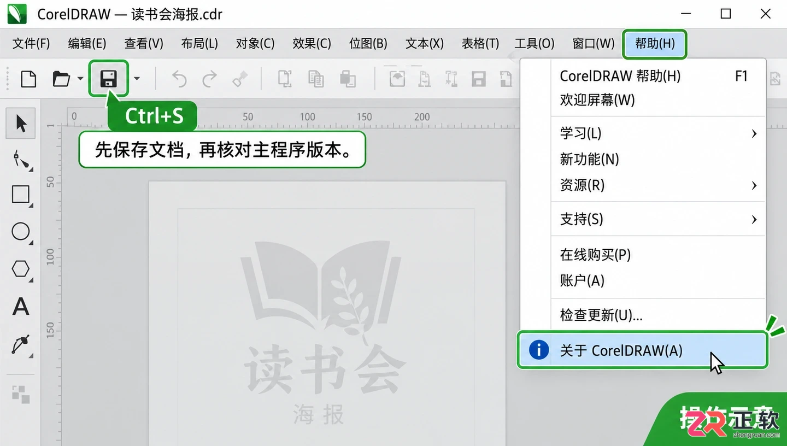This screenshot has width=787, height=446.
Task: Open the dropdown arrow beside Open icon
Action: point(80,79)
